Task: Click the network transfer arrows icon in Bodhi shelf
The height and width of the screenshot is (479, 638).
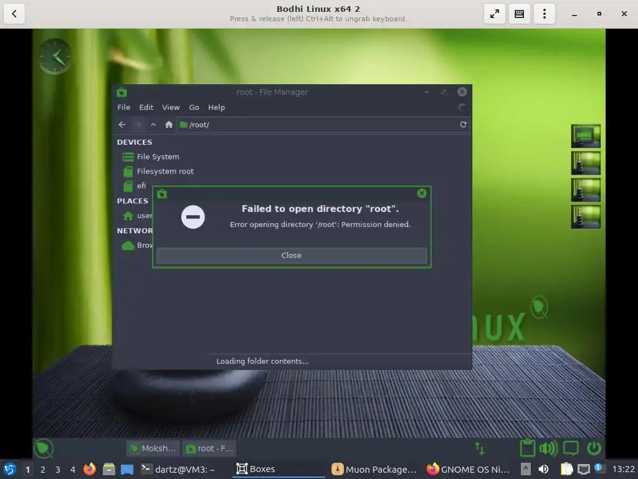Action: [x=480, y=448]
